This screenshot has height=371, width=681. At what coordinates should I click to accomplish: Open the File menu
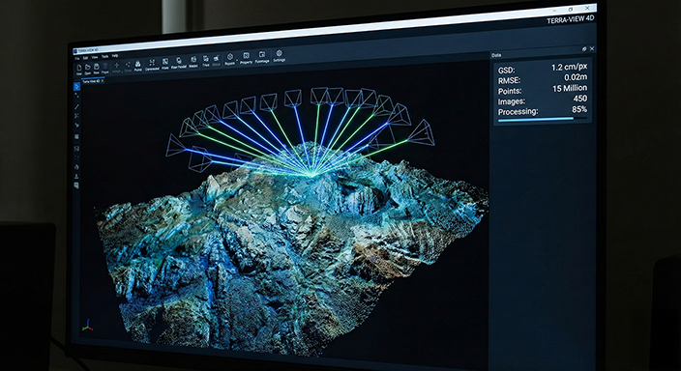click(76, 58)
